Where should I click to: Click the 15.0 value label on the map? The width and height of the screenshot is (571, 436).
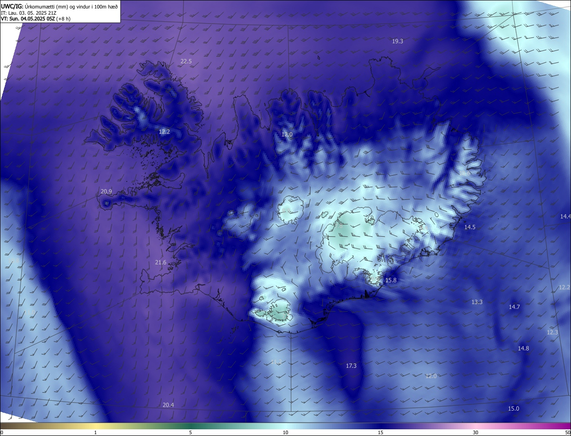513,409
